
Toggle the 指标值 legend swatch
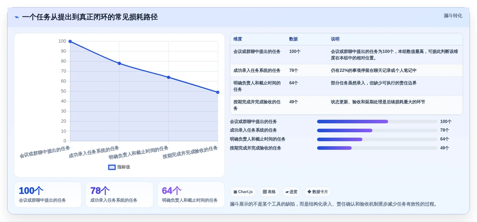112,167
